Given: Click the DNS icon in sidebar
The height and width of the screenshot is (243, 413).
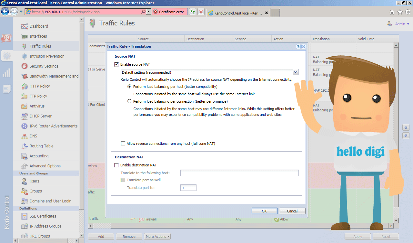Looking at the screenshot, I should [x=25, y=136].
